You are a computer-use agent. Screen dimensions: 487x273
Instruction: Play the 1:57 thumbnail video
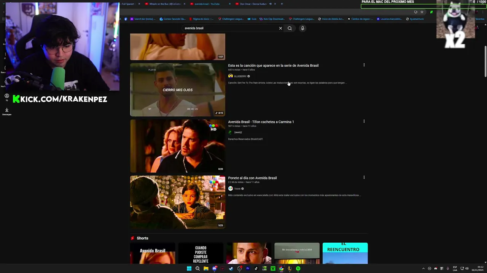(x=178, y=47)
